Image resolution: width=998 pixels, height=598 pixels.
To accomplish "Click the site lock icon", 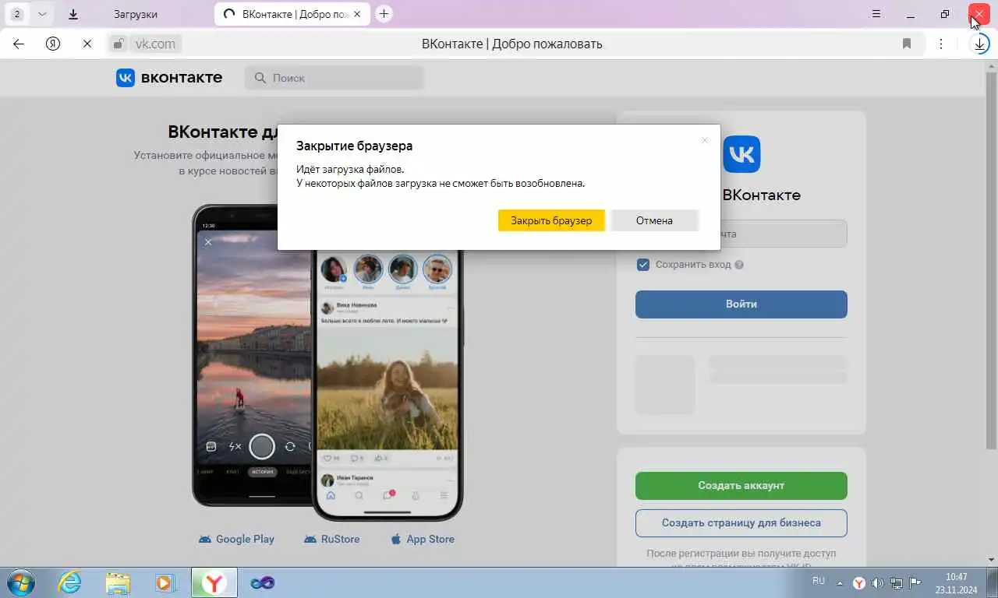I will [118, 44].
